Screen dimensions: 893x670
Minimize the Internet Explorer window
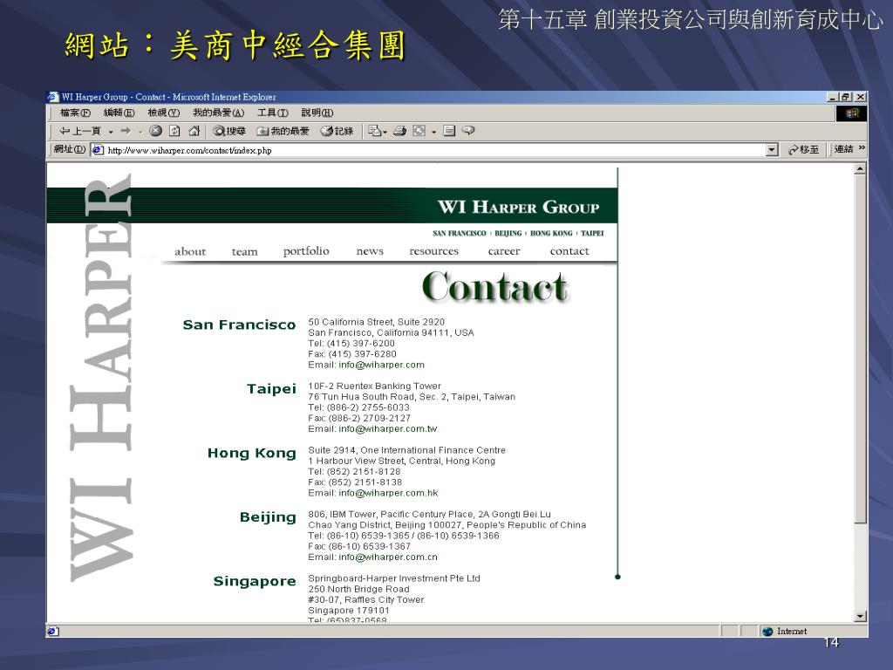(x=833, y=98)
